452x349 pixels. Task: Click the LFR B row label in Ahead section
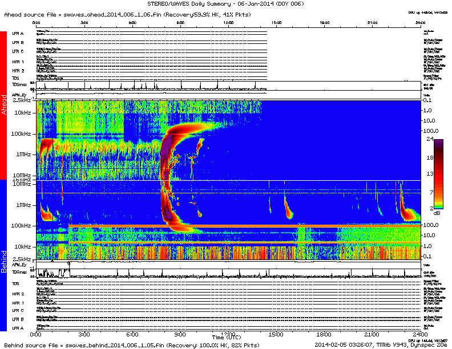tap(18, 42)
